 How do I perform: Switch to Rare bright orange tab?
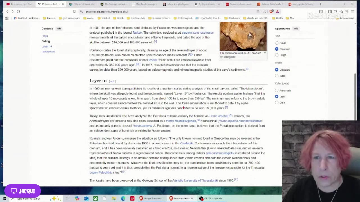pyautogui.click(x=145, y=4)
